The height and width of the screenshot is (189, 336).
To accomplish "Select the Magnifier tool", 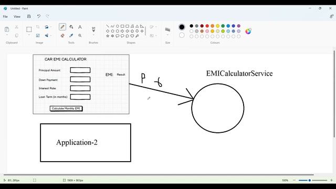I will pyautogui.click(x=80, y=36).
